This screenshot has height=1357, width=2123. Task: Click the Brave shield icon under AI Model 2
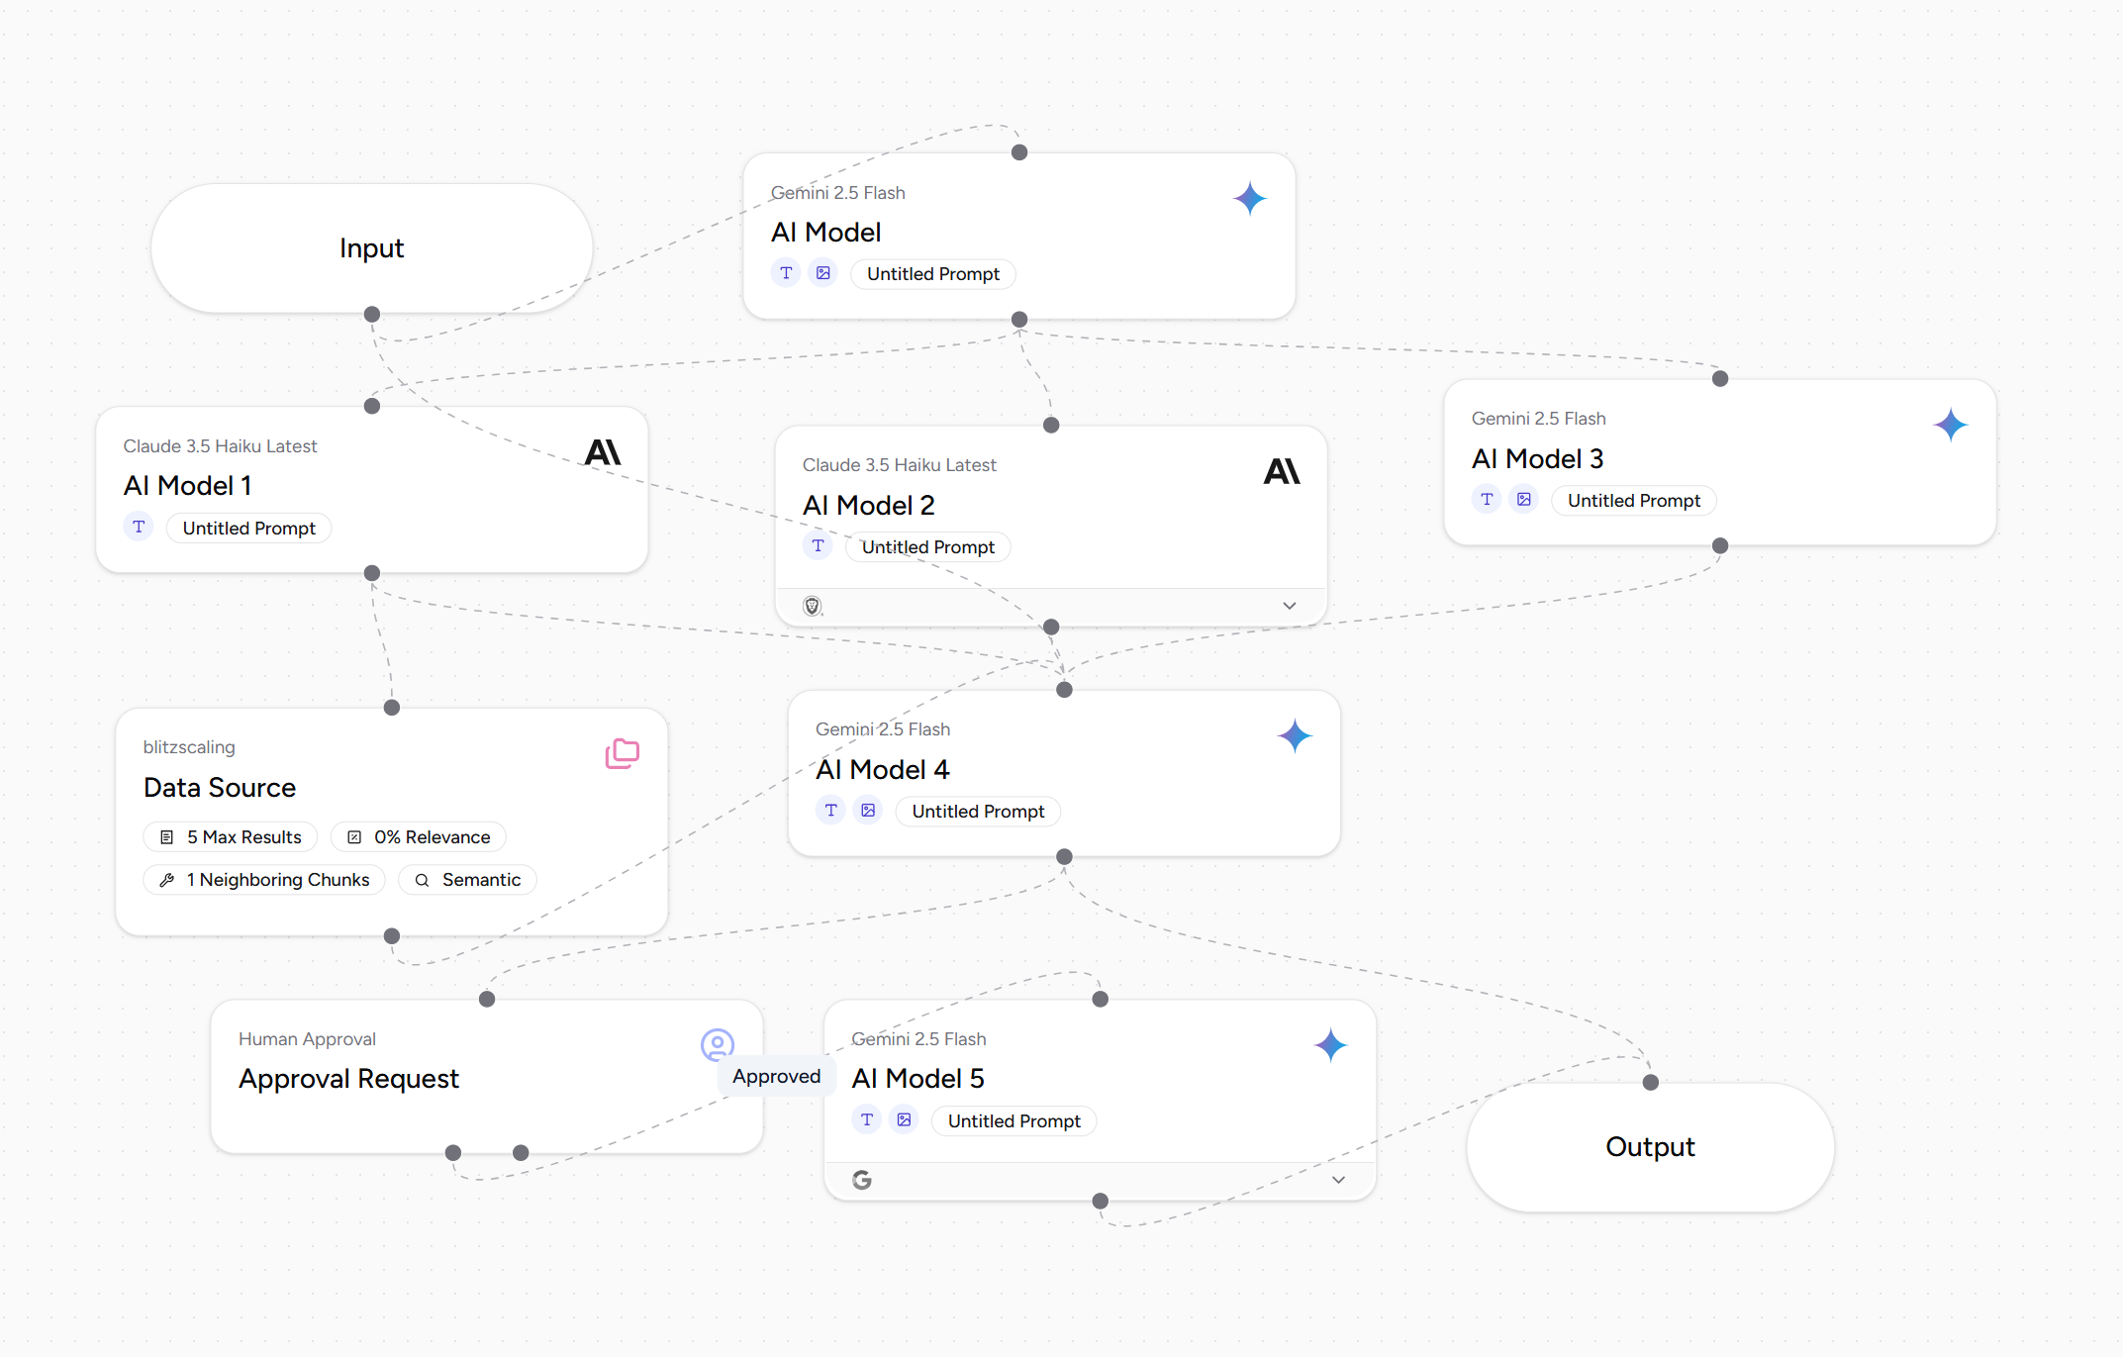coord(813,606)
